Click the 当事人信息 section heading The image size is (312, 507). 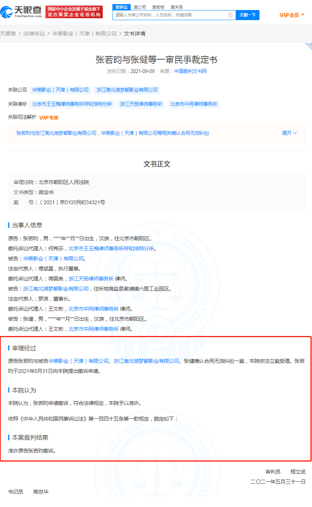click(27, 225)
